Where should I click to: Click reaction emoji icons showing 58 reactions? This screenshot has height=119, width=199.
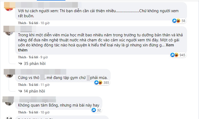click(x=177, y=21)
